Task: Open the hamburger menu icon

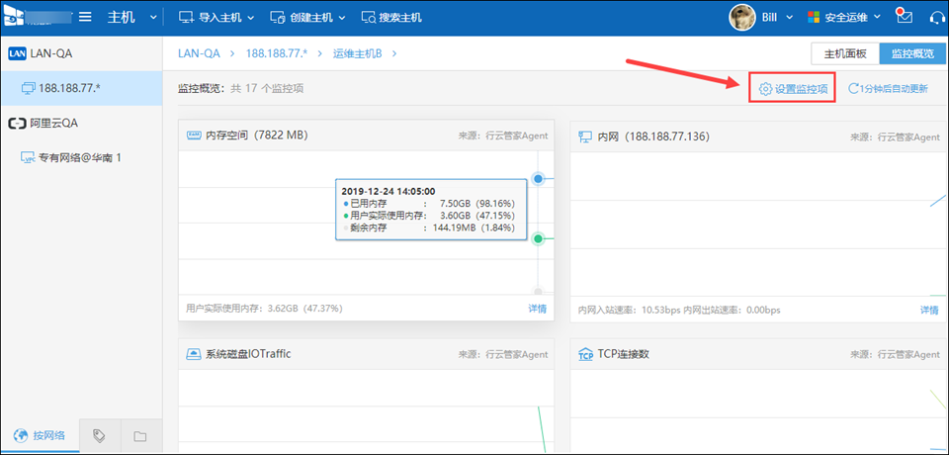Action: pyautogui.click(x=85, y=17)
